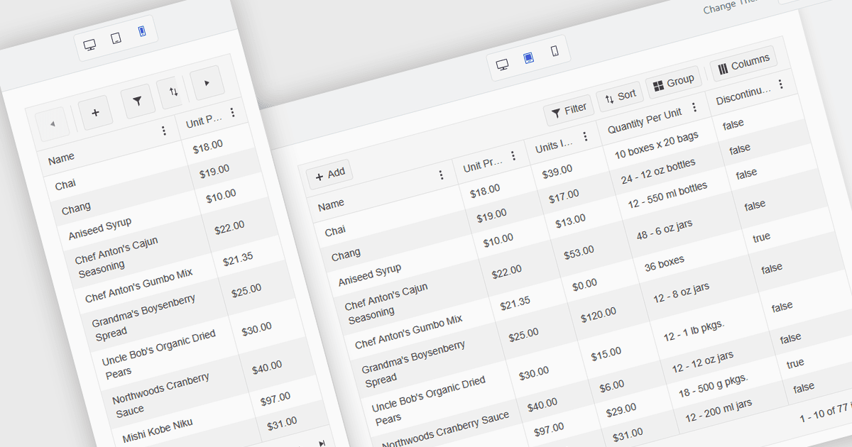Open Units In Stock column menu
The image size is (852, 447).
[x=585, y=136]
